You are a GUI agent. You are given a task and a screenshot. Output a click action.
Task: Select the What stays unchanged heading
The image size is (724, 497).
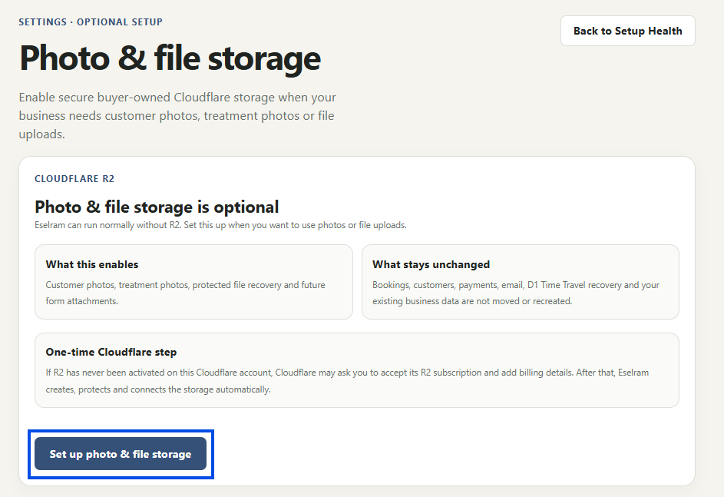431,265
